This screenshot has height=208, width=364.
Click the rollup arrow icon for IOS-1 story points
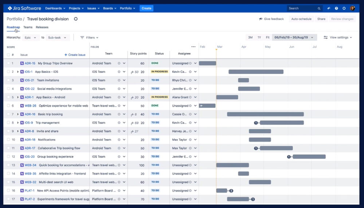pos(132,72)
